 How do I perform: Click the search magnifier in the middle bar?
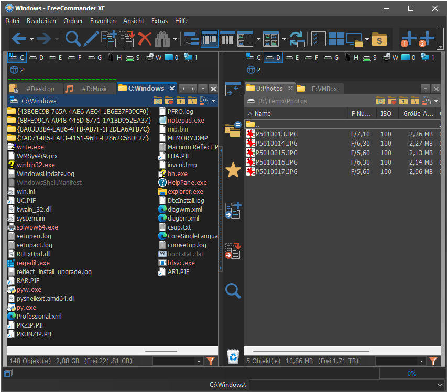(233, 291)
